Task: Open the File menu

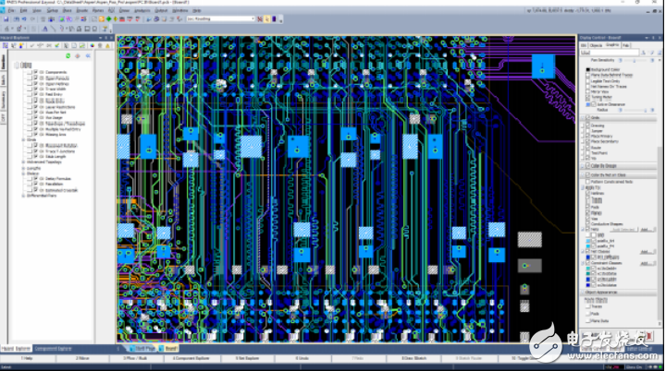Action: point(9,11)
